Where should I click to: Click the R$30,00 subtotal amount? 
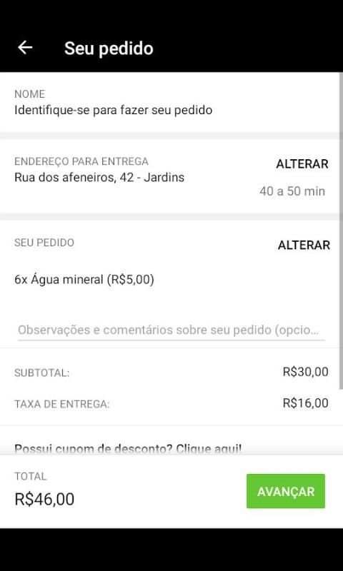(x=305, y=372)
